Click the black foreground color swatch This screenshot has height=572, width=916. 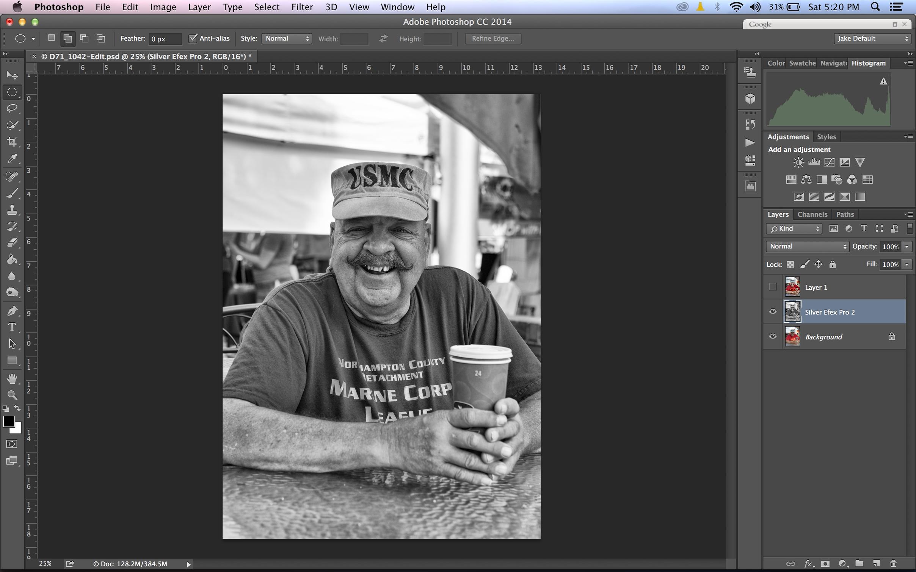pos(8,421)
